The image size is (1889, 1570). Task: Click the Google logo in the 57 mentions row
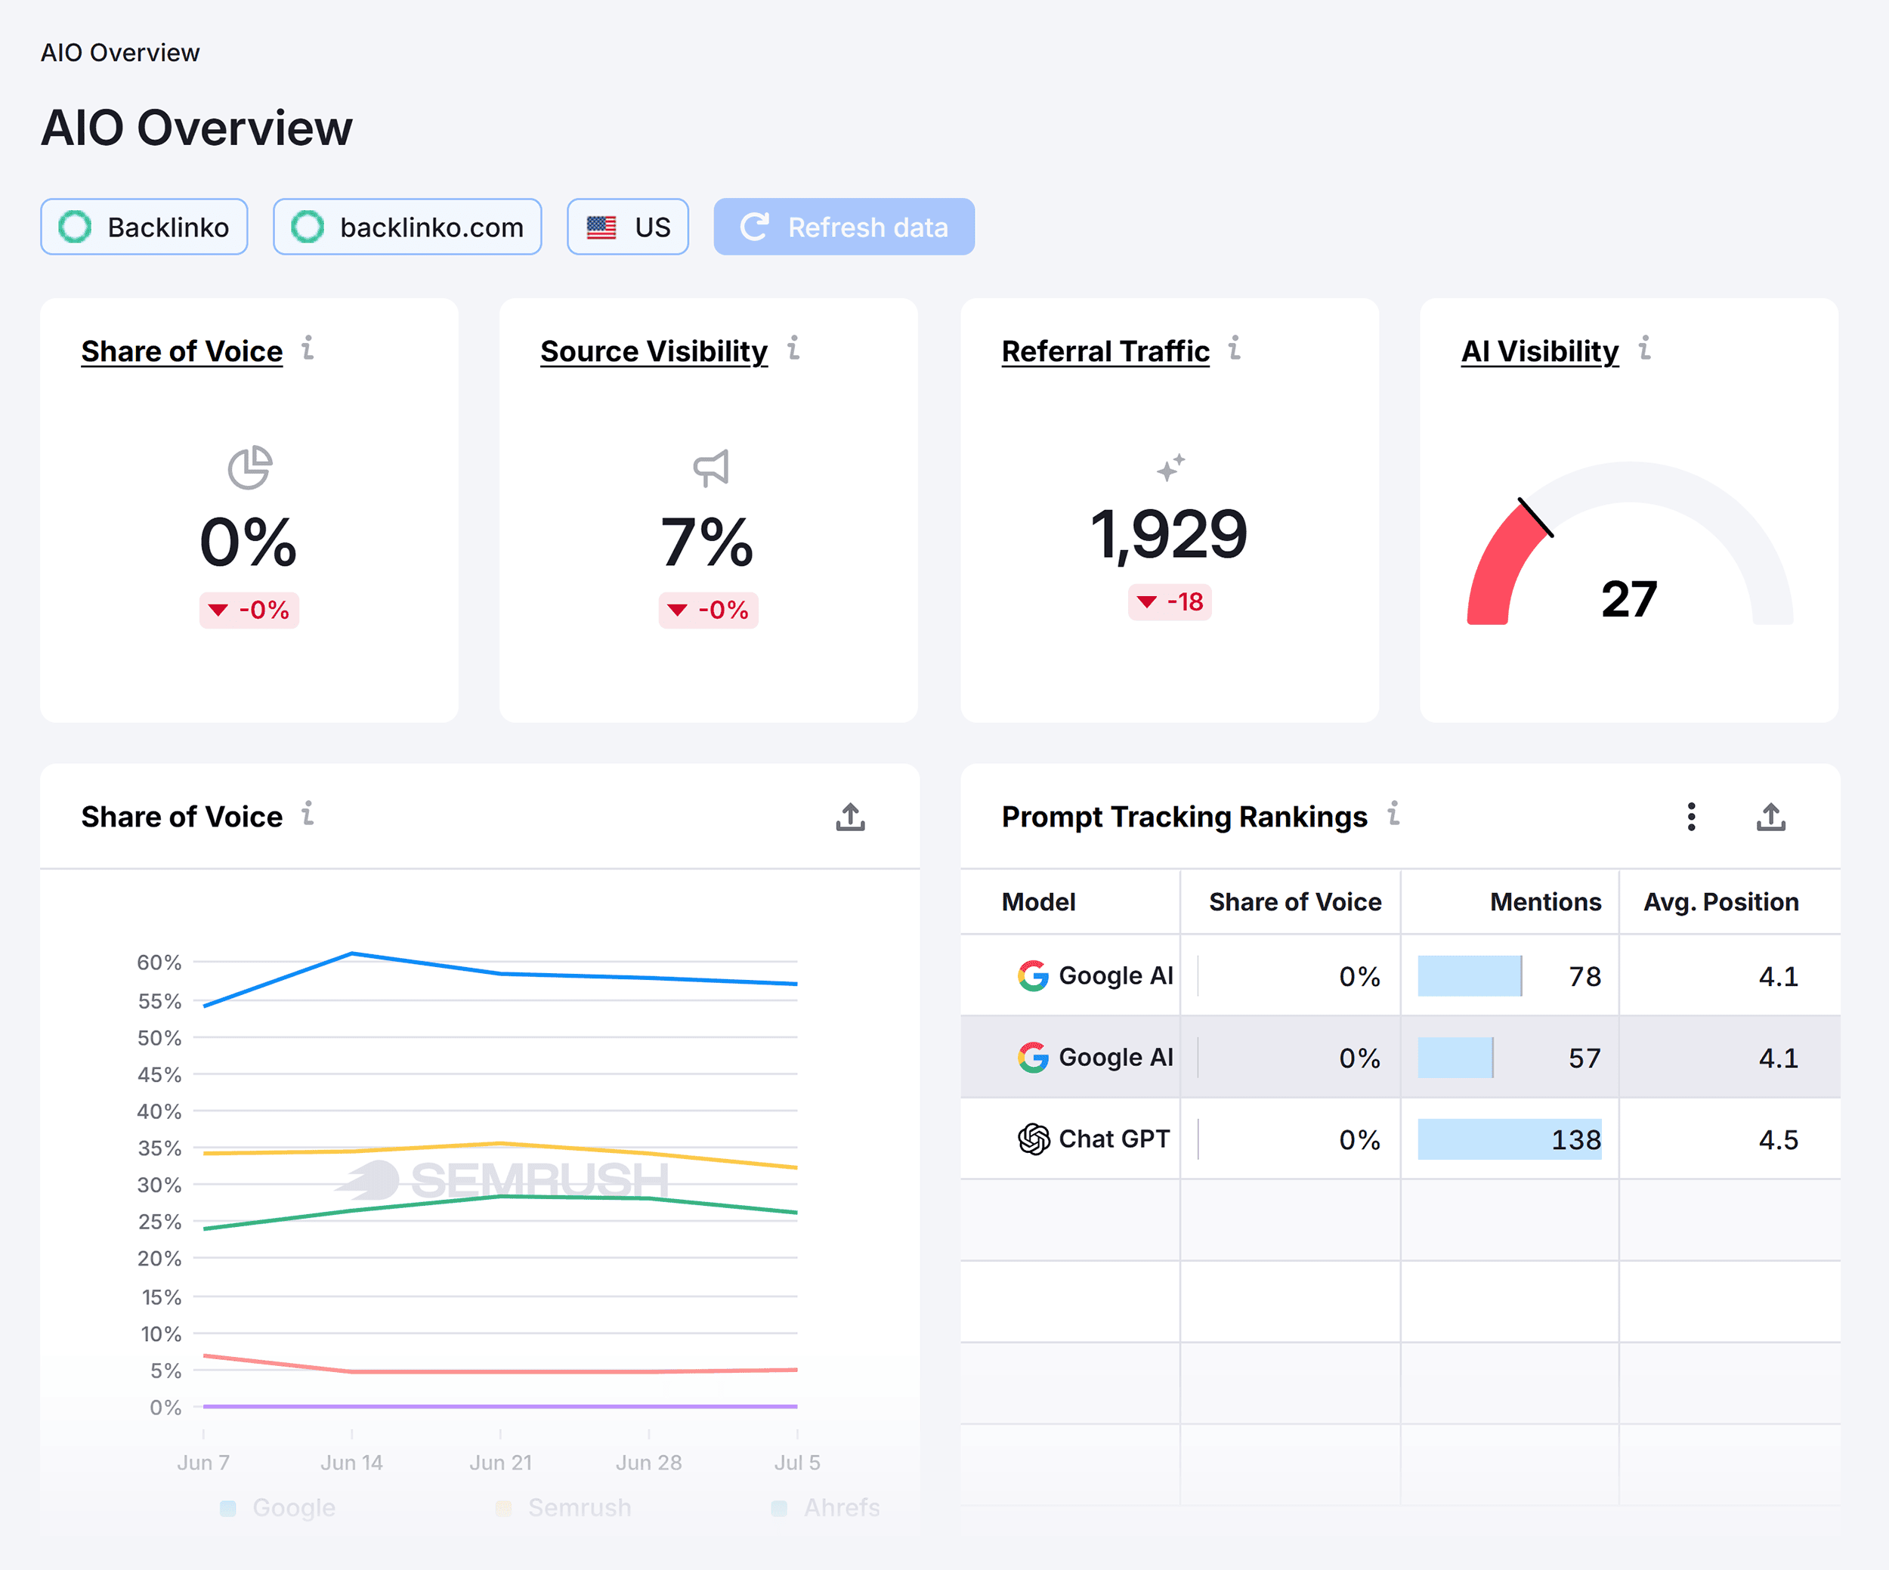pyautogui.click(x=1033, y=1058)
